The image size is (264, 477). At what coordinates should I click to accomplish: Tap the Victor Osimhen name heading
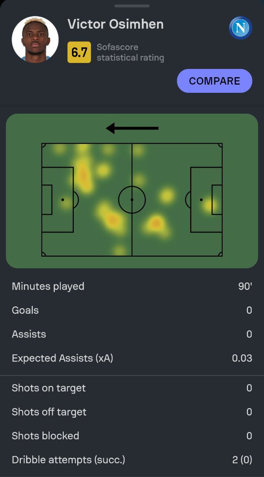point(116,24)
